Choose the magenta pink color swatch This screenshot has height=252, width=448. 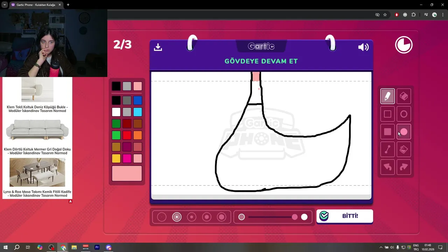(x=127, y=158)
